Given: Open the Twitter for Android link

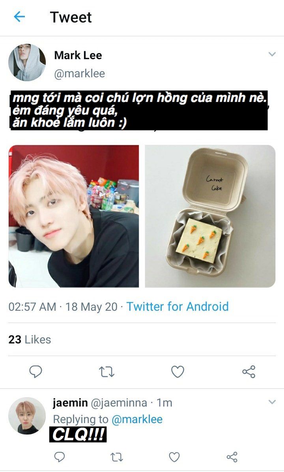Looking at the screenshot, I should 177,306.
